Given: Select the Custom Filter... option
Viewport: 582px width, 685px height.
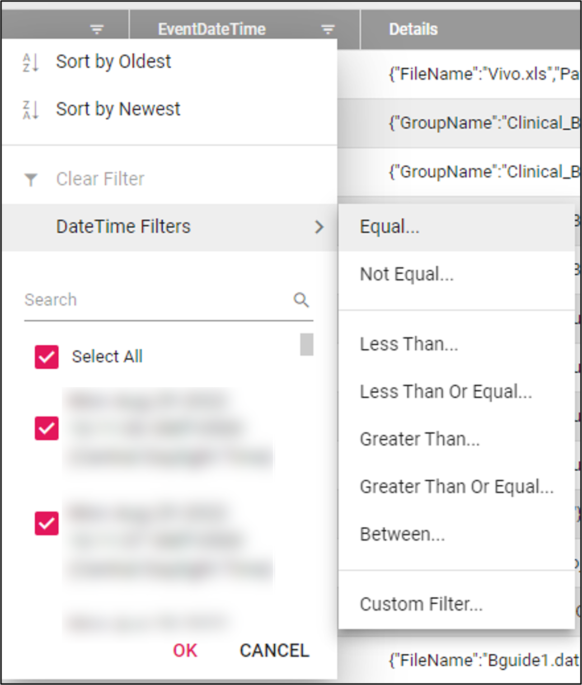Looking at the screenshot, I should 421,604.
